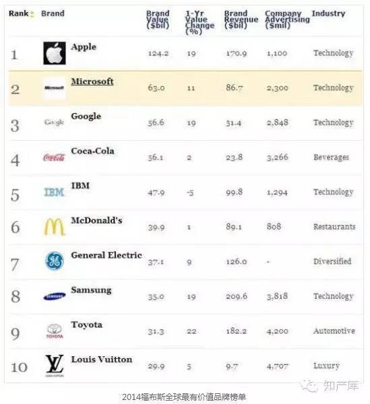The image size is (370, 404).
Task: Click the Samsung logo icon
Action: point(55,296)
